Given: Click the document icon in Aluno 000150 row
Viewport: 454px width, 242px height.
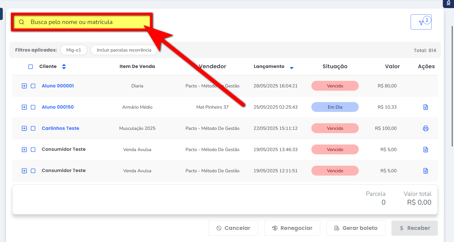Looking at the screenshot, I should coord(426,107).
